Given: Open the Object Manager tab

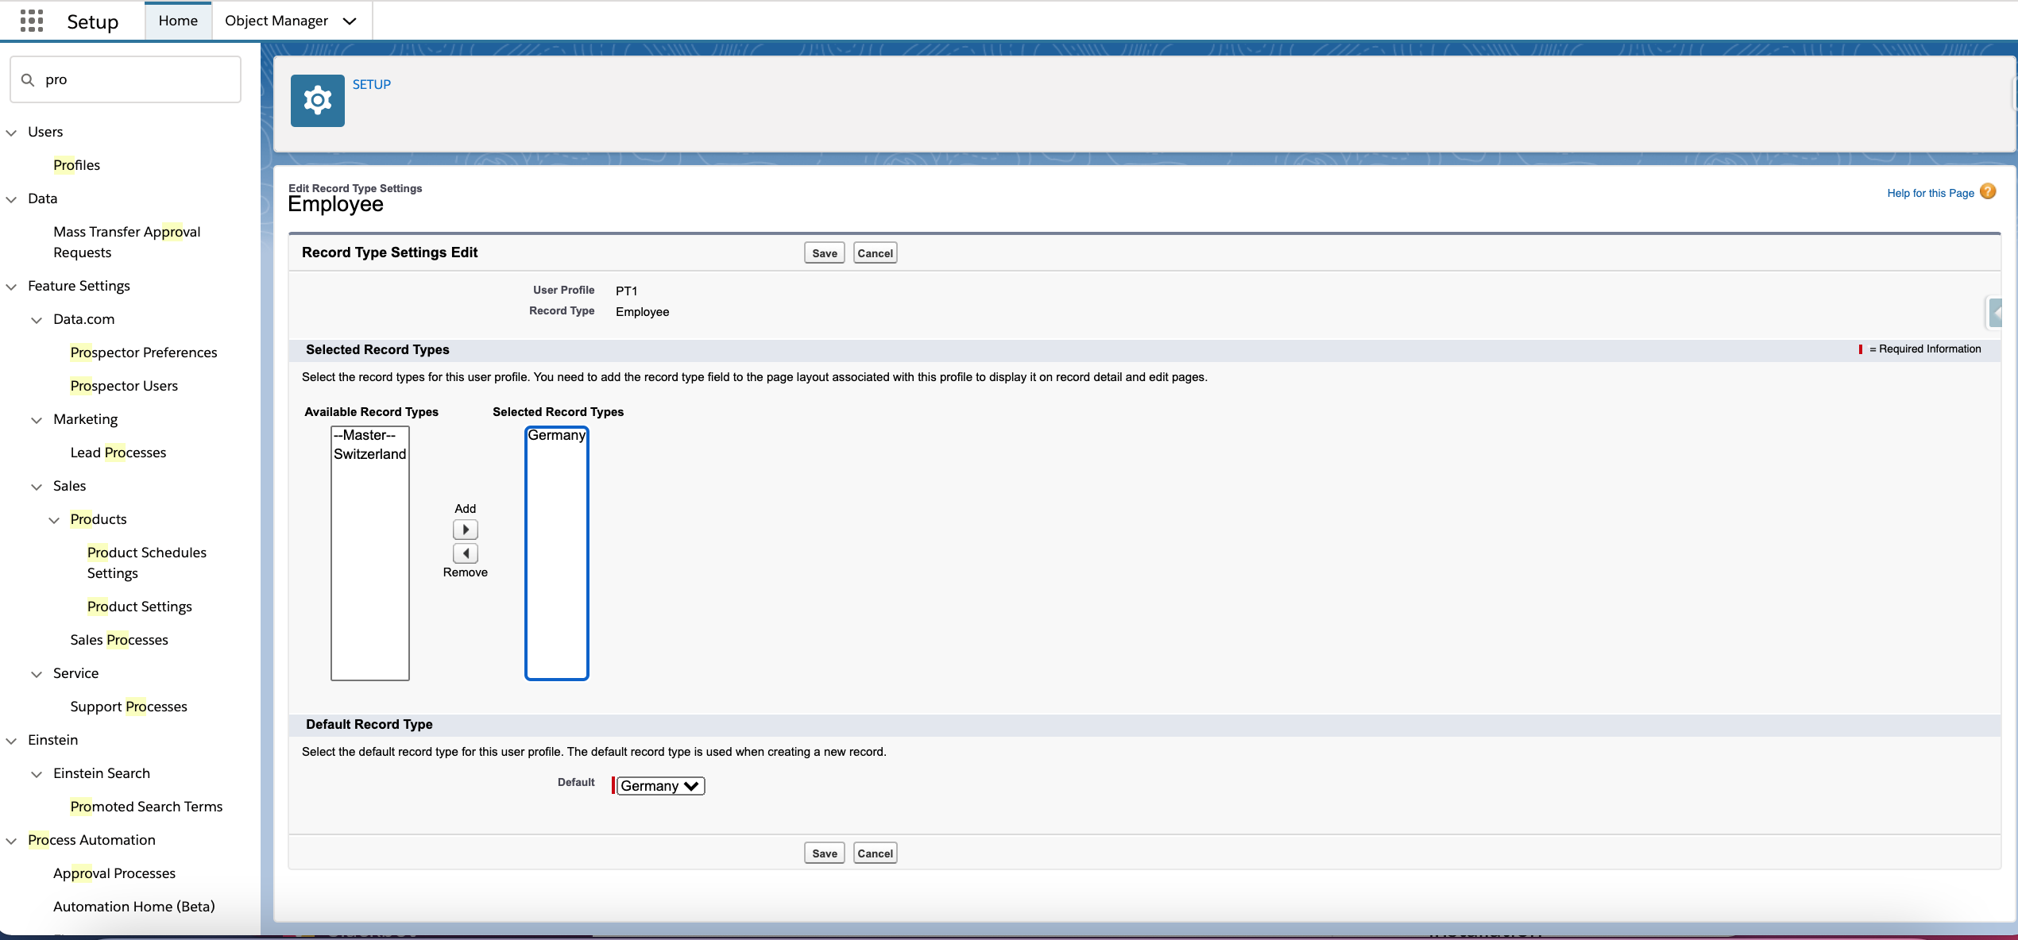Looking at the screenshot, I should click(x=276, y=21).
